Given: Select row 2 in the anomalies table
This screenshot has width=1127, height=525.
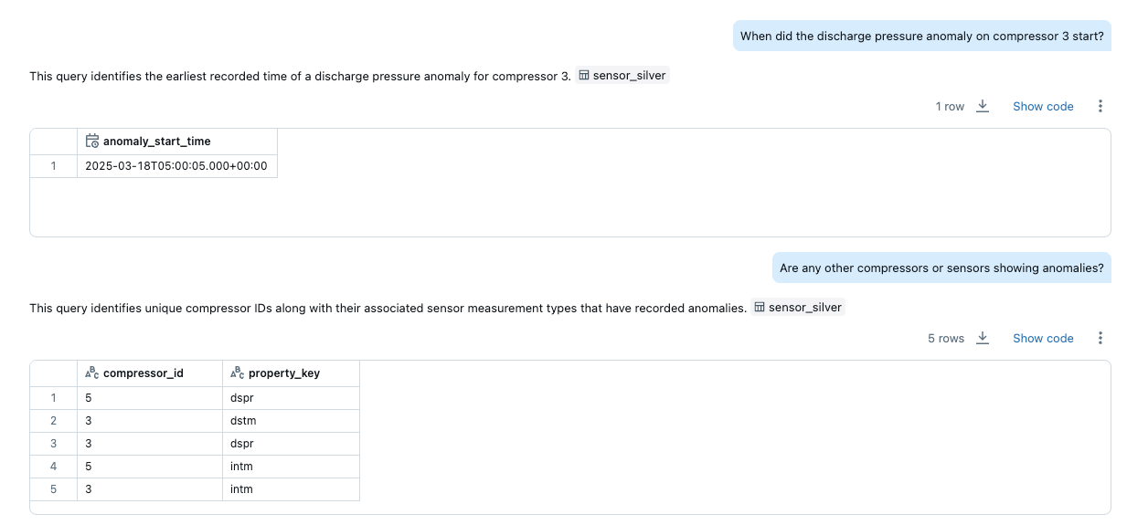Looking at the screenshot, I should pyautogui.click(x=53, y=421).
